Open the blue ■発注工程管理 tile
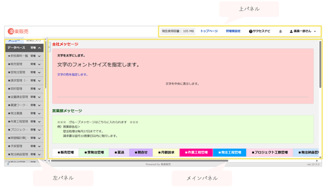This screenshot has width=325, height=189. coord(229,152)
